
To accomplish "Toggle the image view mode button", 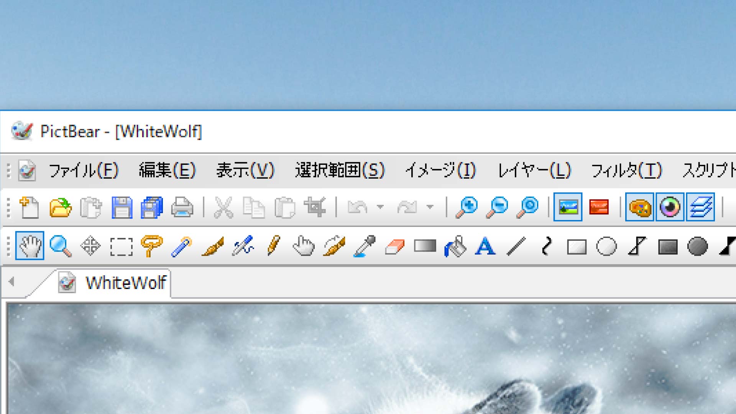I will tap(568, 207).
